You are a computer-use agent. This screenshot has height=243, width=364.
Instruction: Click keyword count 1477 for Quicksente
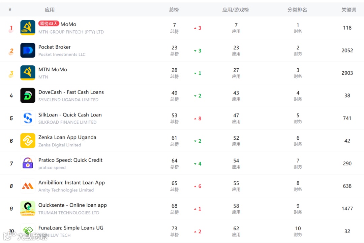(347, 209)
